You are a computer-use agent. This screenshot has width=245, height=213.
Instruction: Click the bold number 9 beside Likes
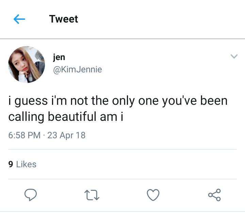tap(11, 164)
